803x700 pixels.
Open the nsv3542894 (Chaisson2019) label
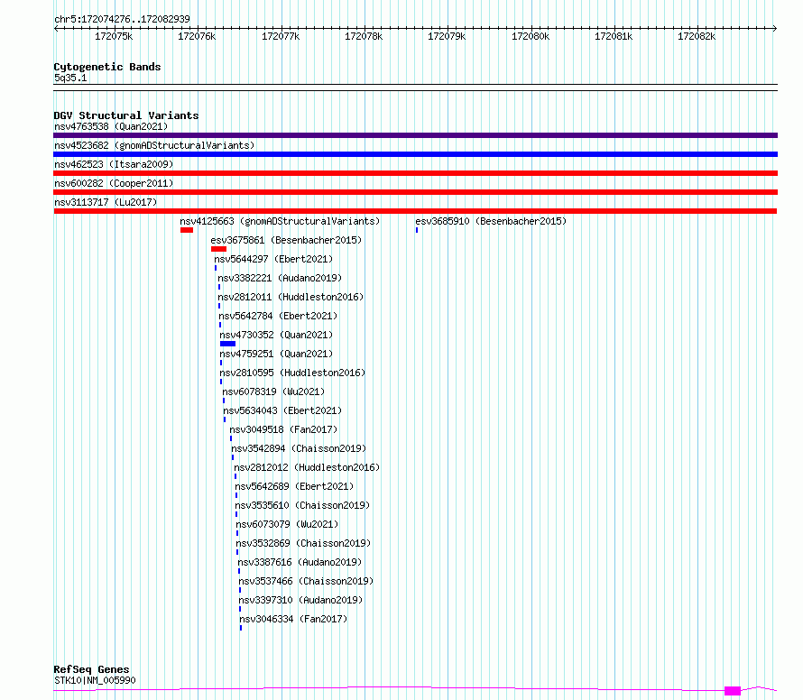coord(299,448)
